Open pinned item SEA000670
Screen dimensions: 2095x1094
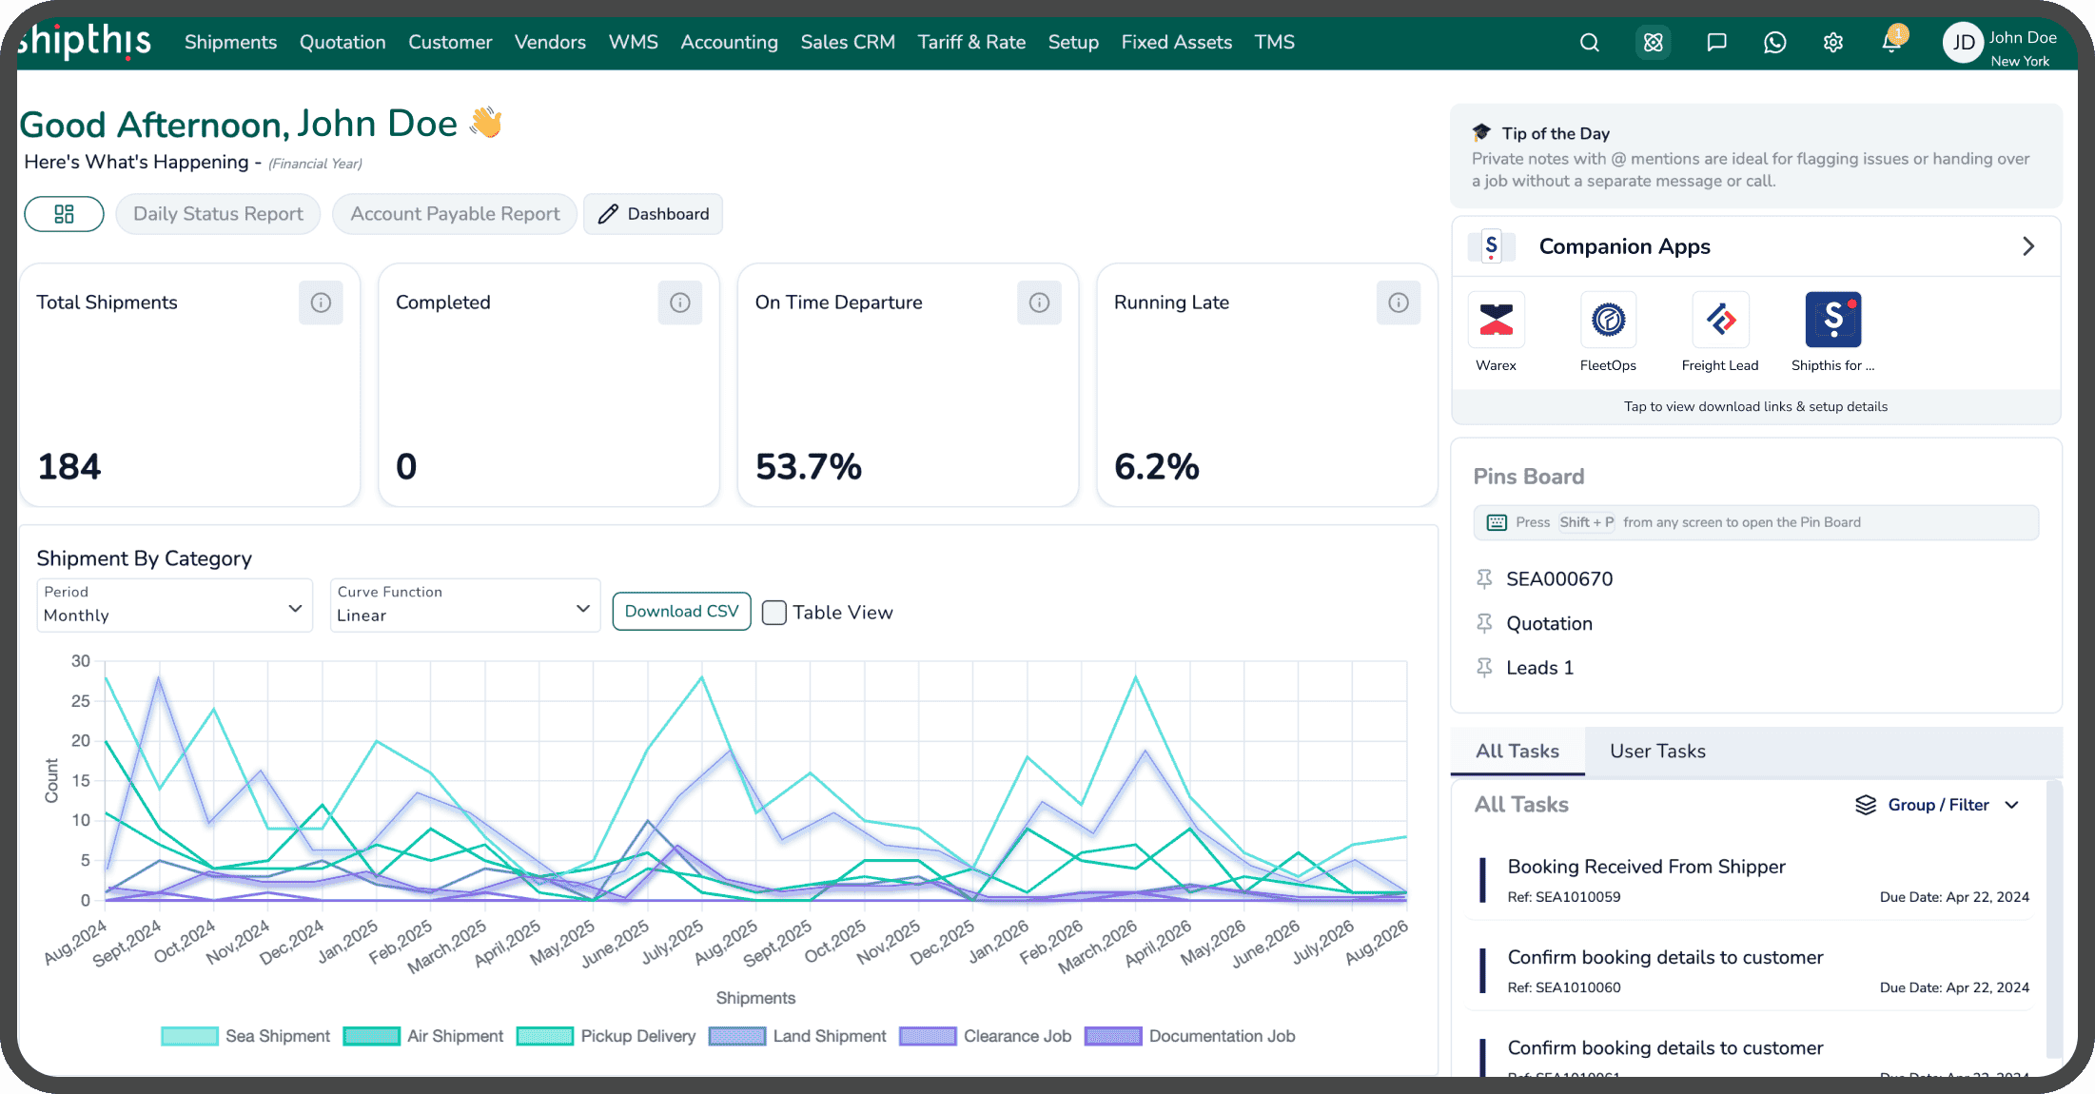(x=1559, y=578)
